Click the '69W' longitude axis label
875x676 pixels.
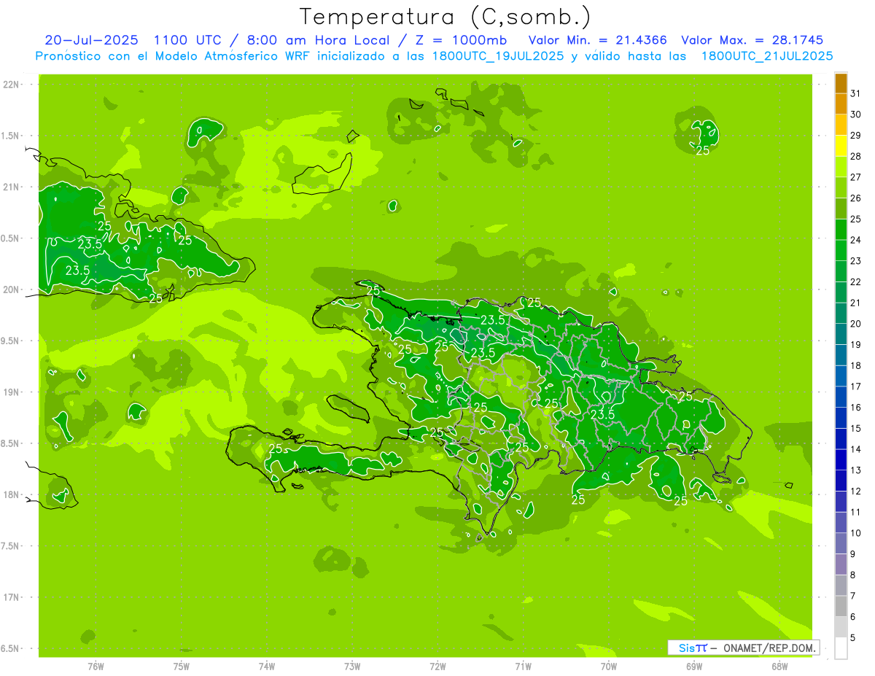694,667
